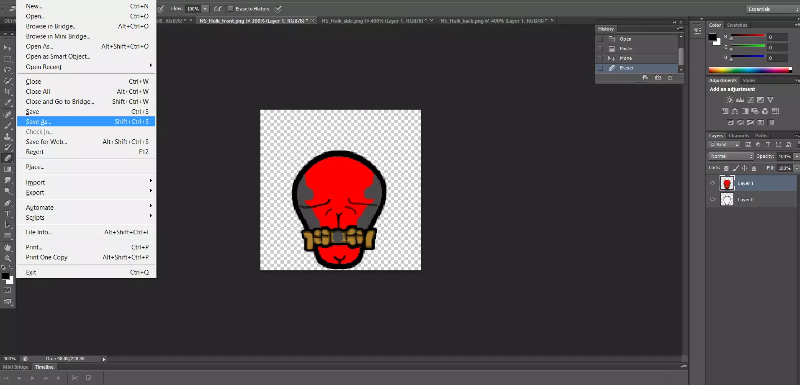The width and height of the screenshot is (800, 385).
Task: Open the layer Opacity slider dropdown
Action: click(796, 157)
